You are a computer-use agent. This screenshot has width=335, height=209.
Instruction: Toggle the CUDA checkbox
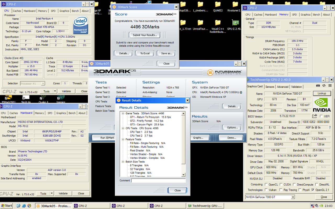(281, 184)
